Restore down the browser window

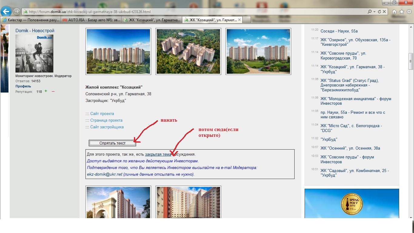394,2
